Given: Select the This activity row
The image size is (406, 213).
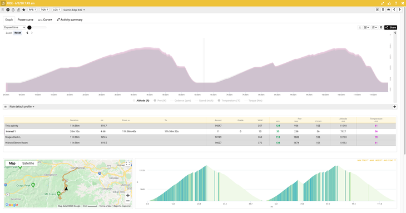Looking at the screenshot, I should tap(200, 126).
